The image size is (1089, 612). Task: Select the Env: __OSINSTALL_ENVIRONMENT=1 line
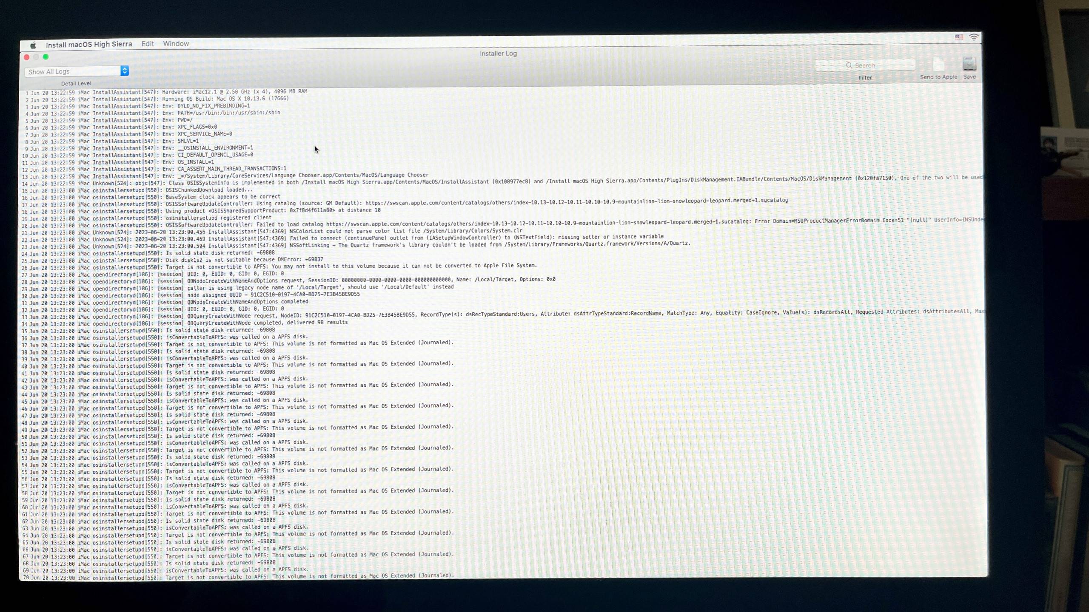tap(139, 148)
